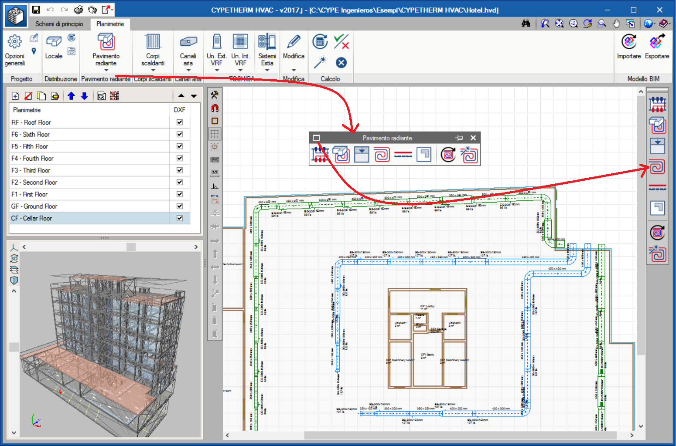
Task: Toggle DXF checkbox for GF - Ground Floor
Action: pyautogui.click(x=180, y=206)
